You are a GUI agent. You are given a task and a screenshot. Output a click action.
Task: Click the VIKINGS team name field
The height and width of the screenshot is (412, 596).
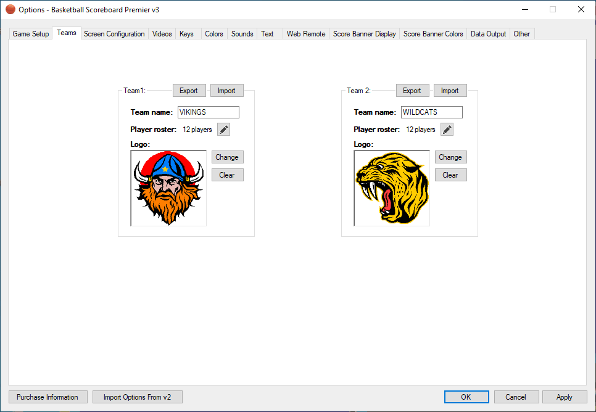(x=208, y=112)
